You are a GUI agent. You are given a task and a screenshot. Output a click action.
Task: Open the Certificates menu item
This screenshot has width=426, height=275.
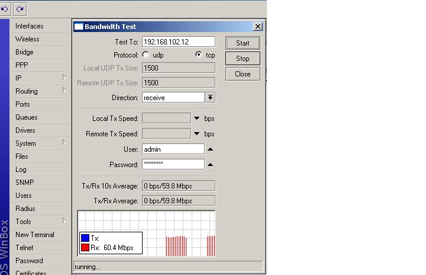[x=40, y=272]
